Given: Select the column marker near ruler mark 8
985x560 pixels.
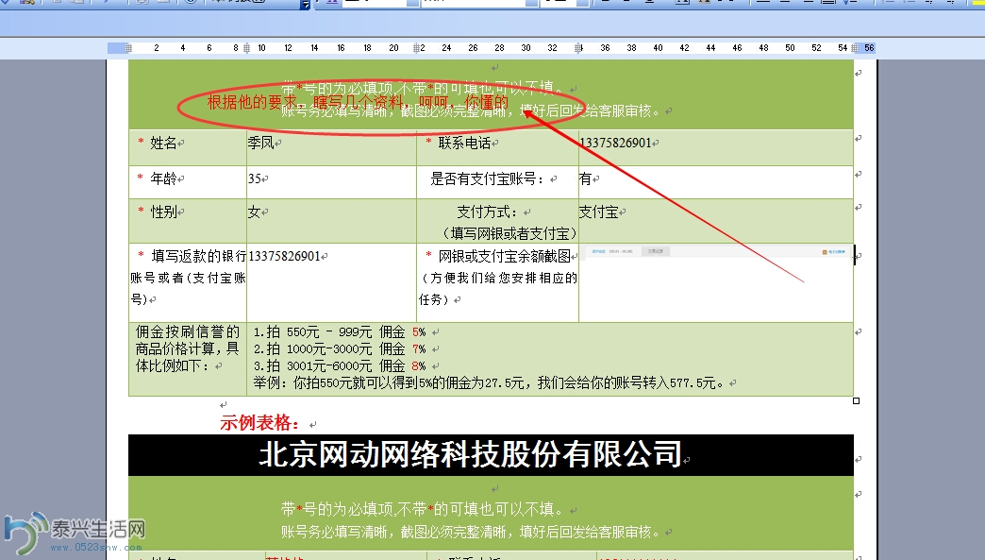Looking at the screenshot, I should click(x=247, y=47).
